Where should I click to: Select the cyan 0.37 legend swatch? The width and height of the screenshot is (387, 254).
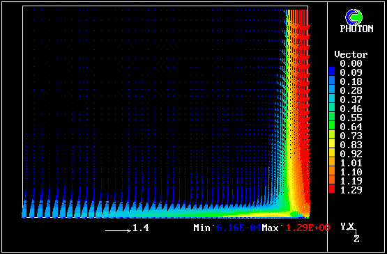(332, 98)
